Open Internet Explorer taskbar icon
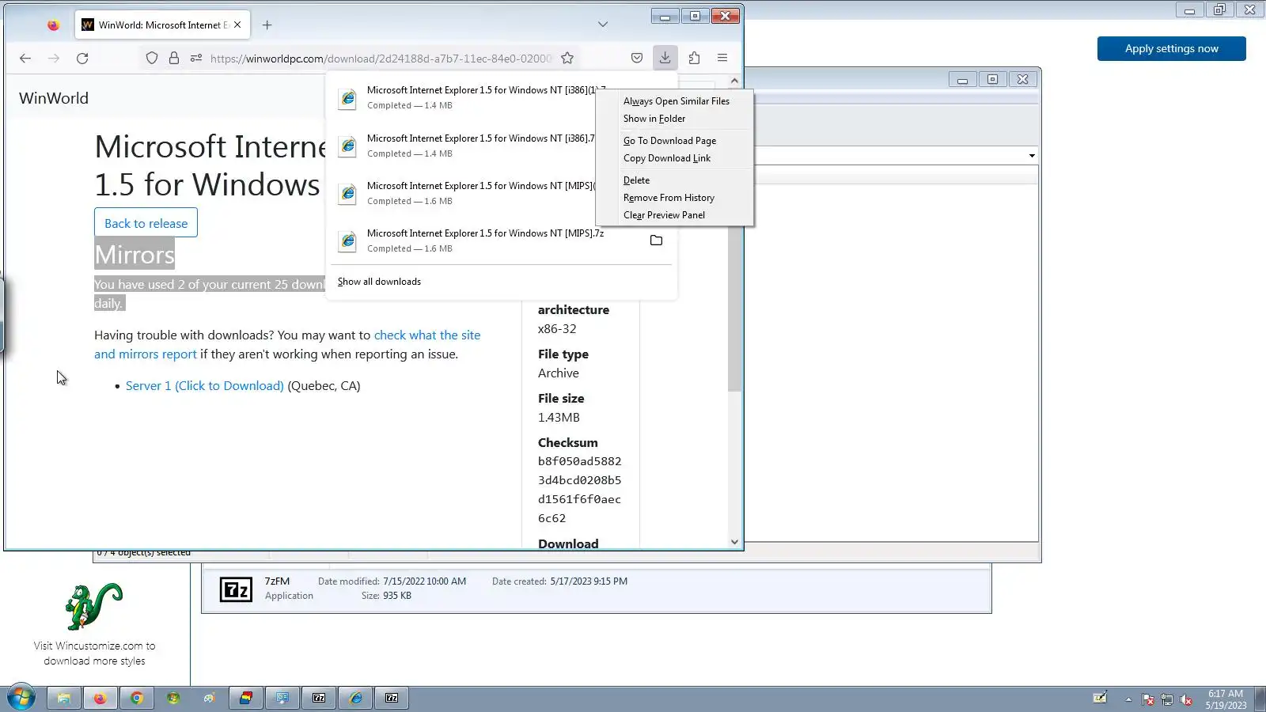The image size is (1266, 712). [355, 698]
